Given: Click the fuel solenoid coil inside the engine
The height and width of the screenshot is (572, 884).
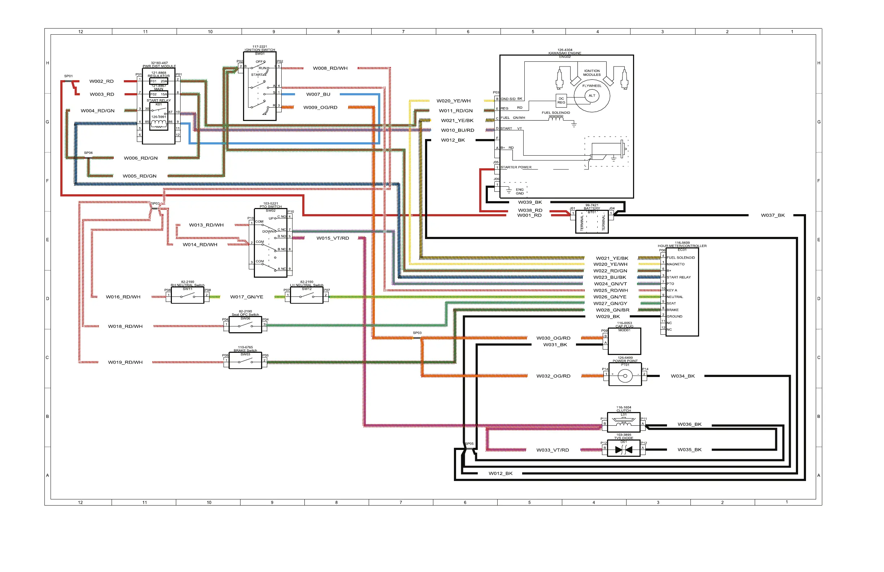Looking at the screenshot, I should 556,118.
